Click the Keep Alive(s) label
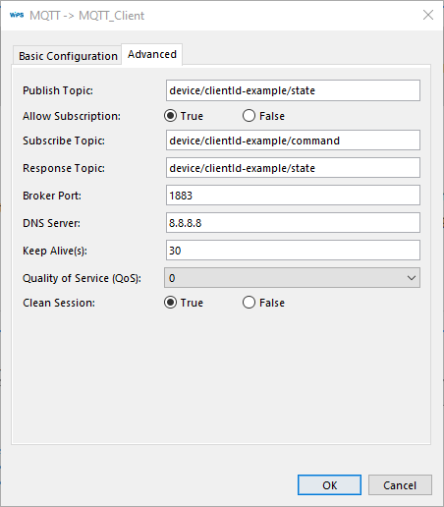Viewport: 444px width, 507px height. [55, 251]
